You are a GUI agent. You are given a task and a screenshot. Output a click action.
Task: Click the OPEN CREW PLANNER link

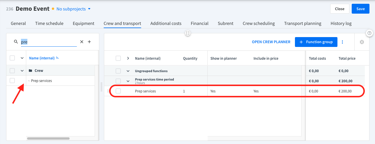coord(271,42)
